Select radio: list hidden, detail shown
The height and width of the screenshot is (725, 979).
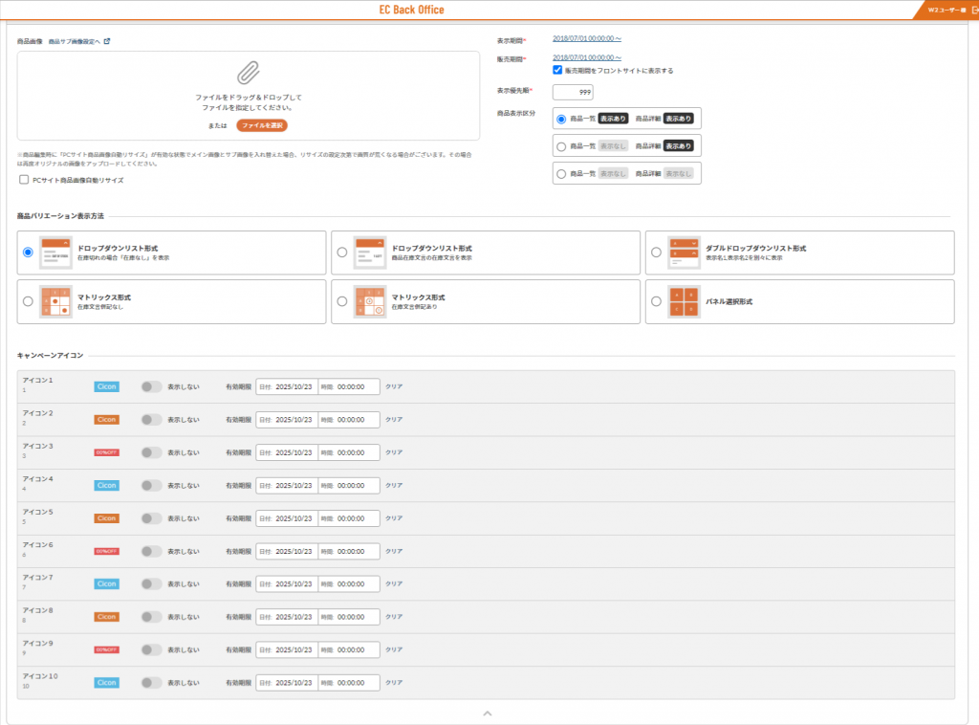561,146
